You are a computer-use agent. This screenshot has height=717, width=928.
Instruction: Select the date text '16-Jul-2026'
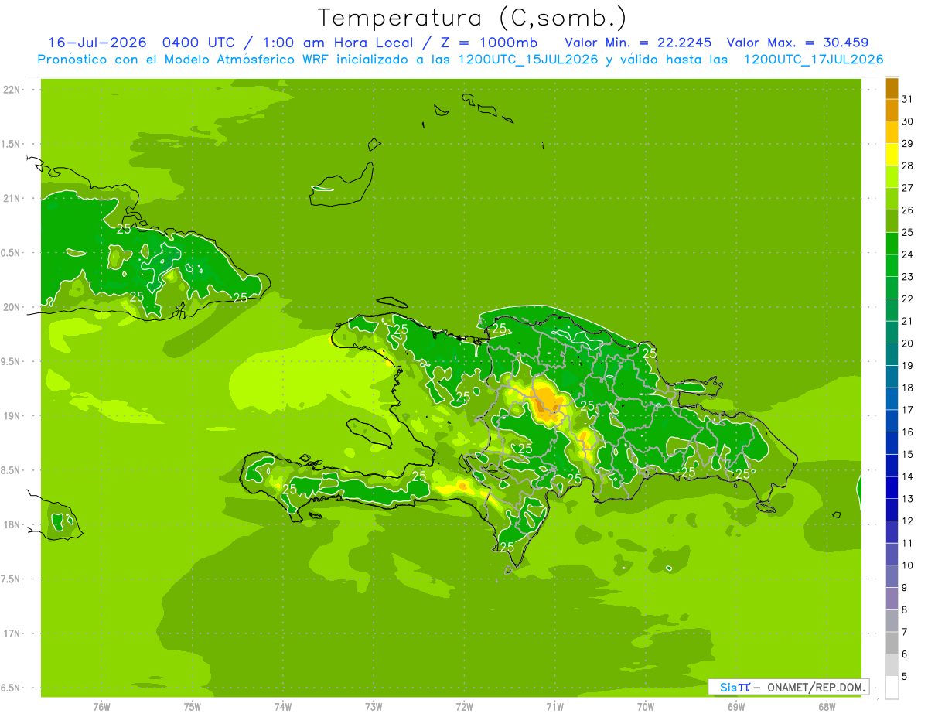tap(97, 43)
